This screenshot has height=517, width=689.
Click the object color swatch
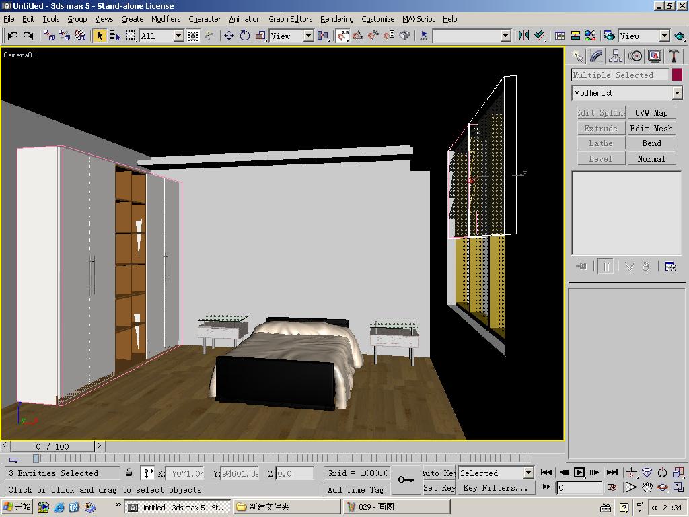(677, 75)
